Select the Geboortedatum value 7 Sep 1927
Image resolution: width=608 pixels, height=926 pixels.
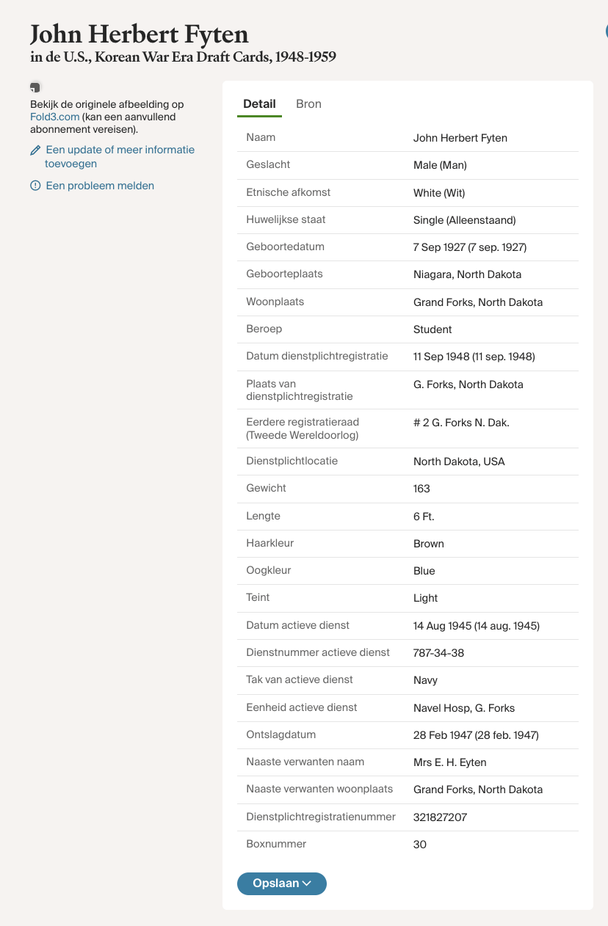click(x=469, y=247)
